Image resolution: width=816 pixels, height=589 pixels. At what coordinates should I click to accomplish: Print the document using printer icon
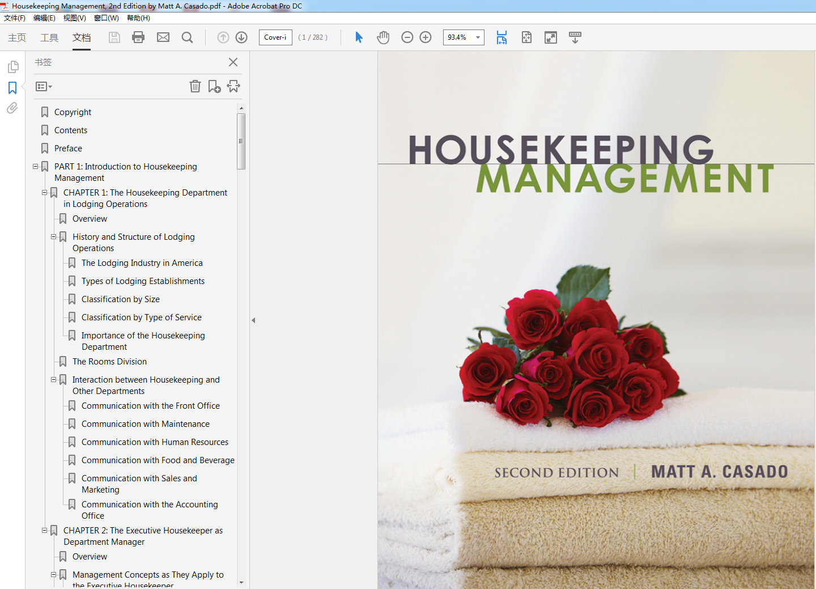coord(138,37)
